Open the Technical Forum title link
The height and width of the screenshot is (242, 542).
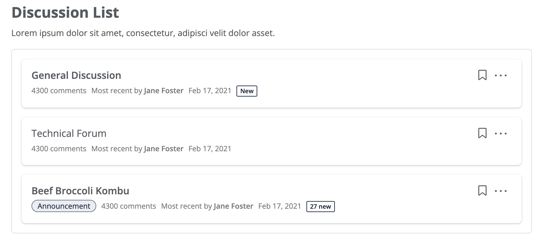click(x=69, y=133)
